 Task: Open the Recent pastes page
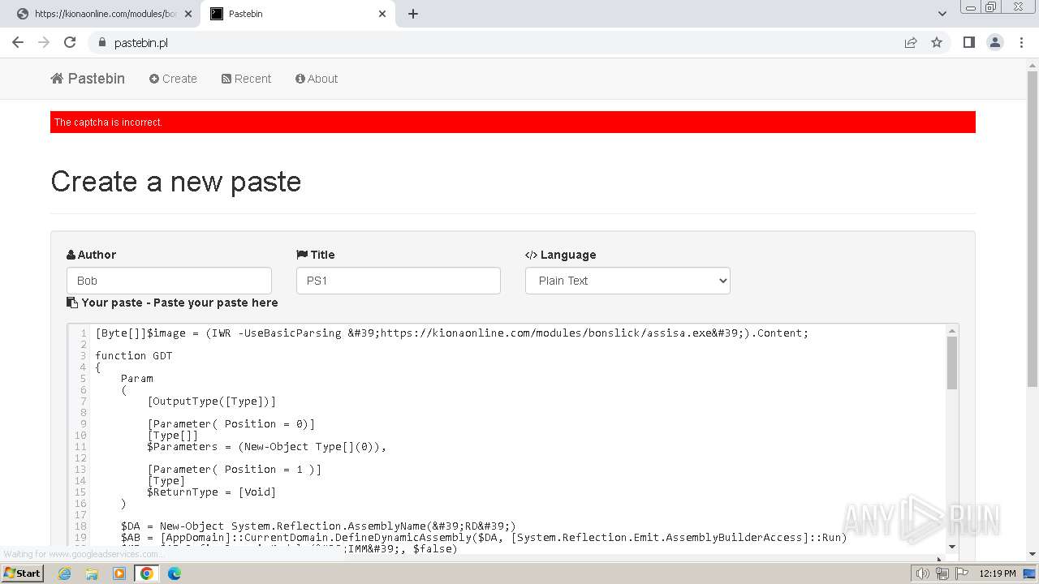tap(246, 79)
